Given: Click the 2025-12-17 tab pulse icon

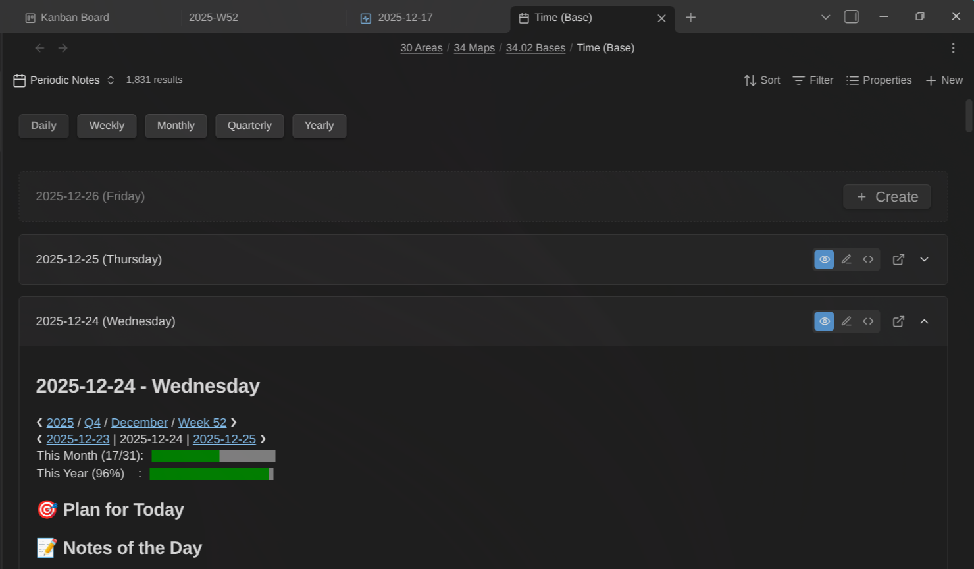Looking at the screenshot, I should (x=366, y=18).
